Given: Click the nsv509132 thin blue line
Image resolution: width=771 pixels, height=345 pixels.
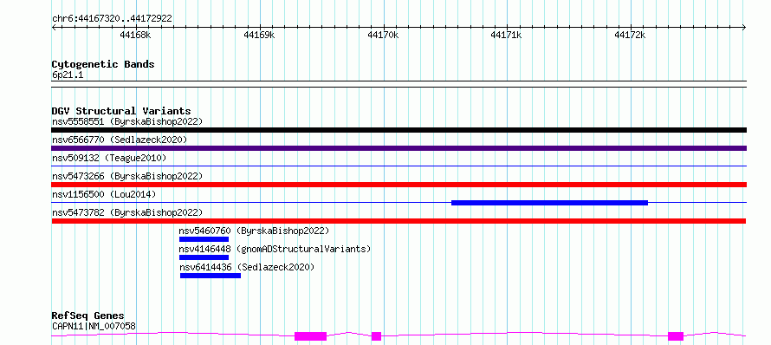Looking at the screenshot, I should [398, 166].
